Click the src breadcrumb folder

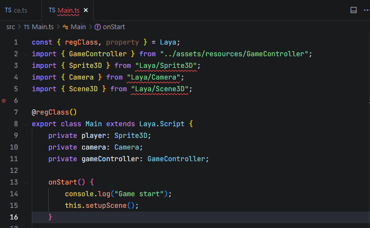click(11, 27)
